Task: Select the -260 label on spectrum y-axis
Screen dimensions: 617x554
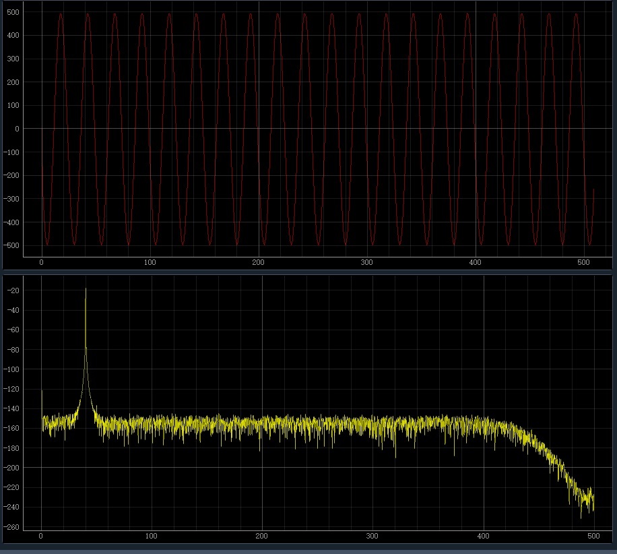Action: (11, 527)
